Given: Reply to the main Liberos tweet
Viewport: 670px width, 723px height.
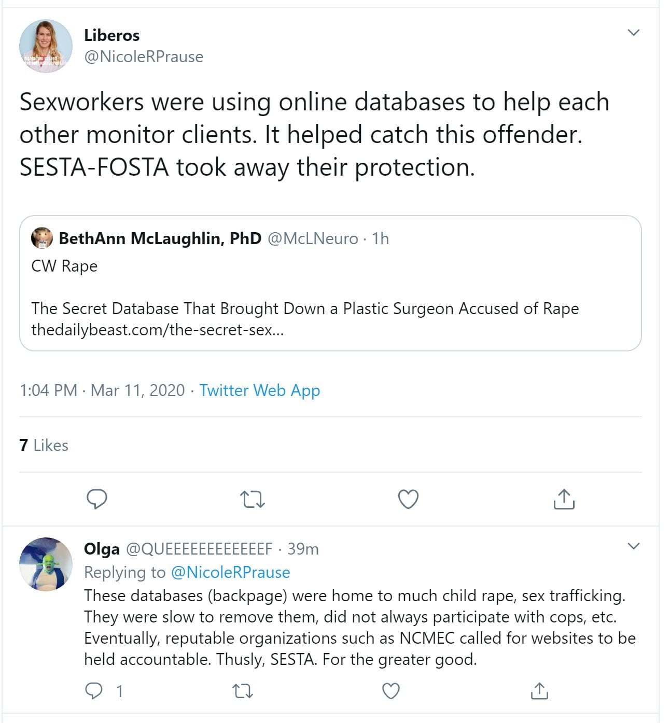Looking at the screenshot, I should [96, 499].
